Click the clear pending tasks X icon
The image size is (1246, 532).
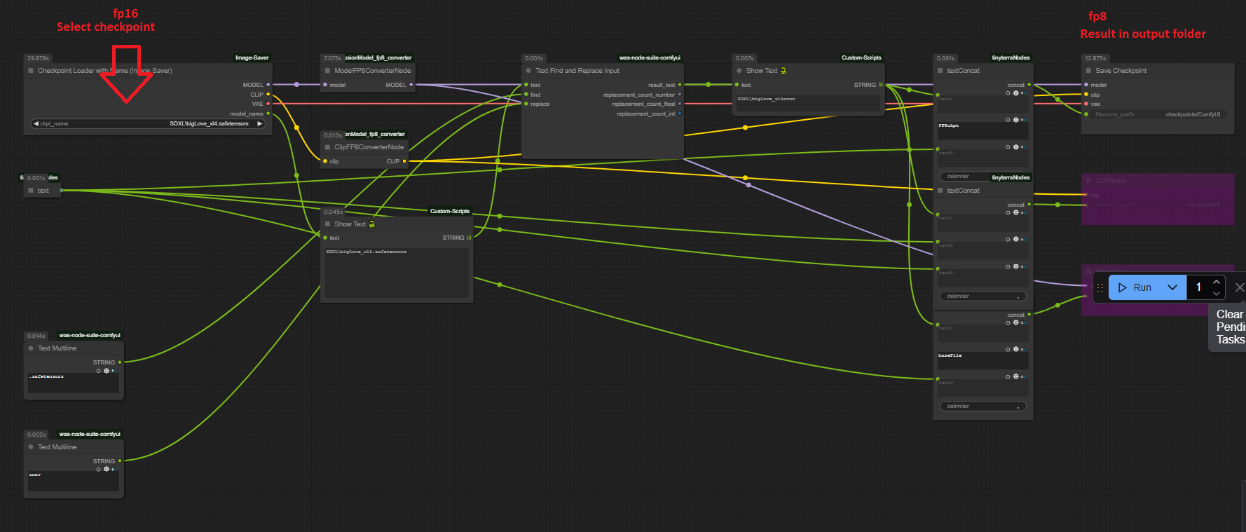pos(1239,287)
